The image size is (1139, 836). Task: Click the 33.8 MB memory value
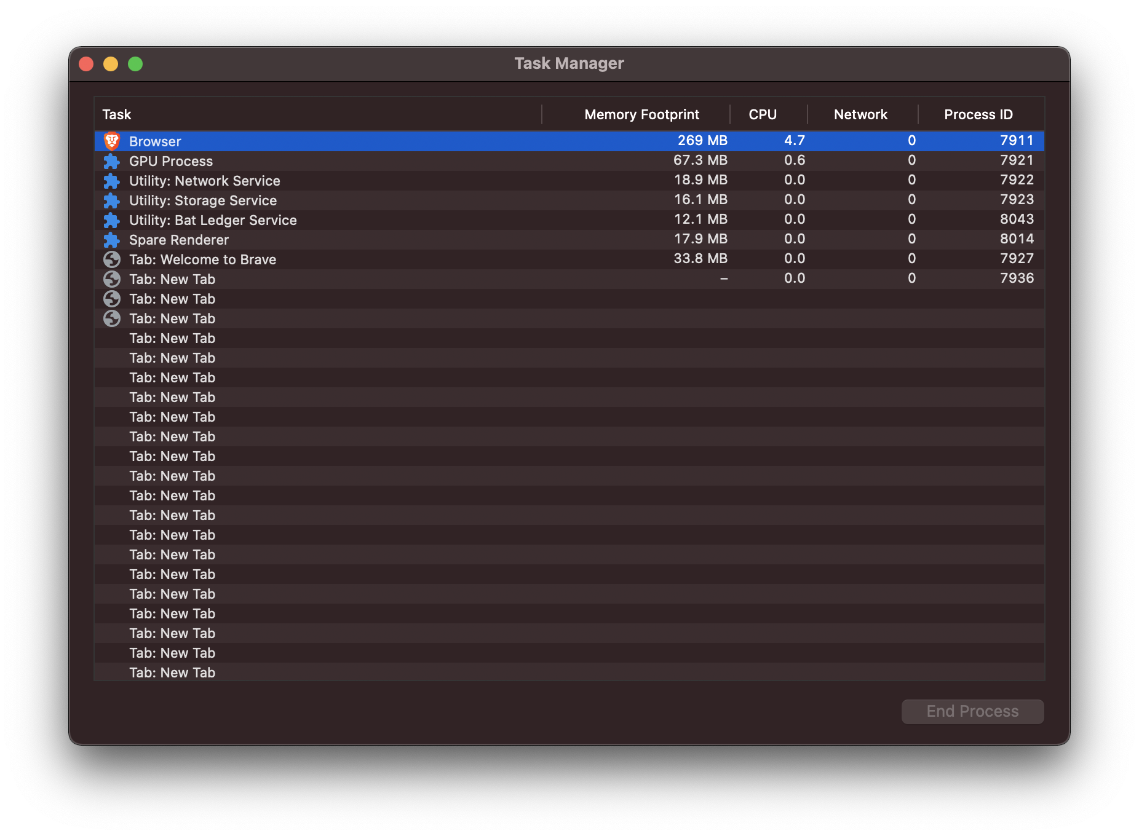pos(700,258)
